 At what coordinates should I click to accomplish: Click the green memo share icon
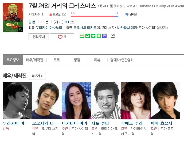coord(99,36)
